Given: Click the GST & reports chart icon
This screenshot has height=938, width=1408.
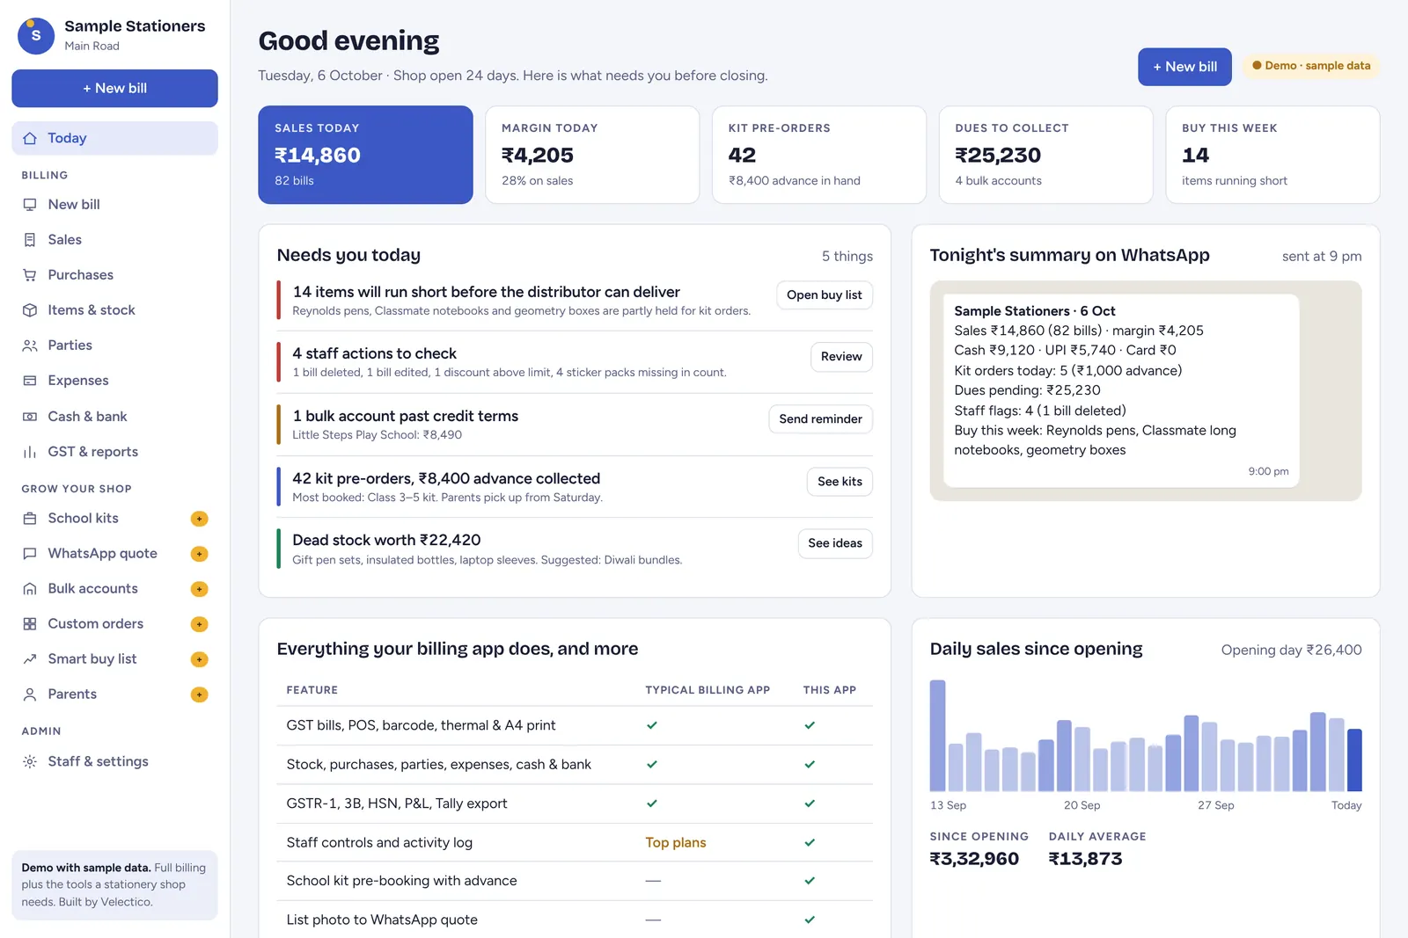Looking at the screenshot, I should (x=30, y=452).
